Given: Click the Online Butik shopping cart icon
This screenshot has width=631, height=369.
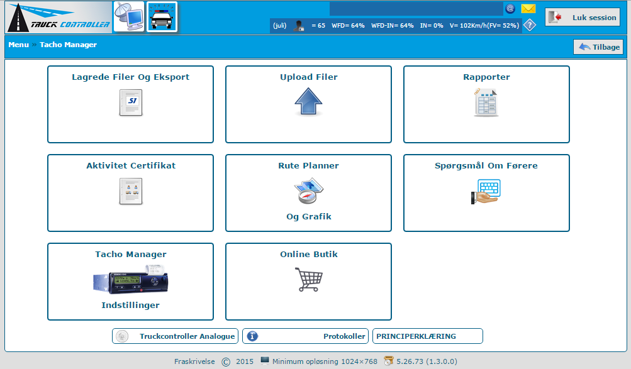Looking at the screenshot, I should [x=308, y=279].
